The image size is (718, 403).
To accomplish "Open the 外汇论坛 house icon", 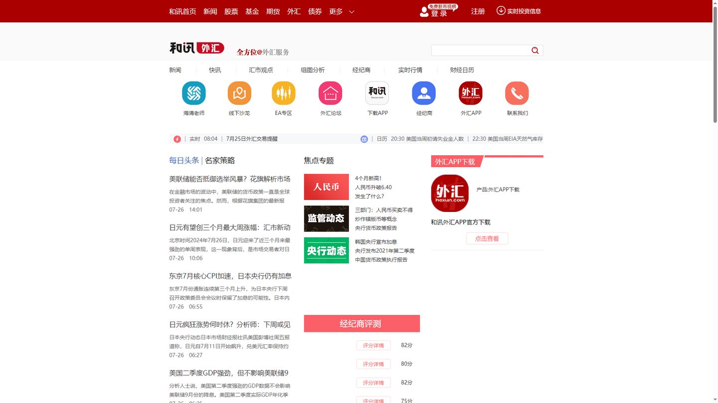I will coord(331,93).
